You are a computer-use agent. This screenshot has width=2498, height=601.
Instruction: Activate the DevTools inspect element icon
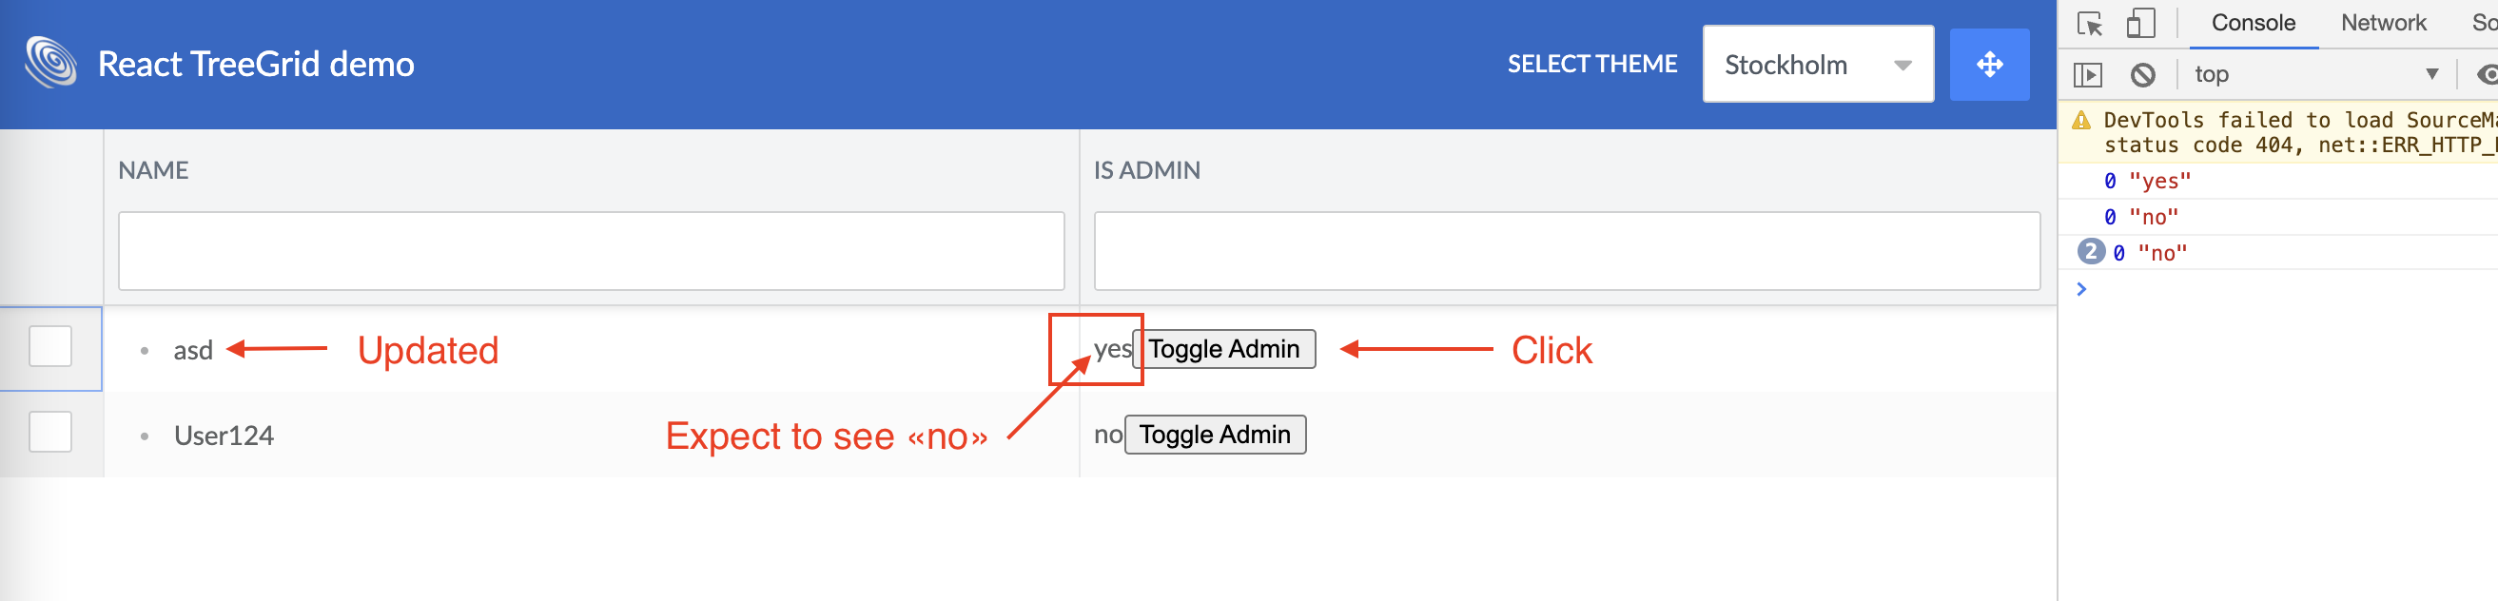tap(2090, 23)
